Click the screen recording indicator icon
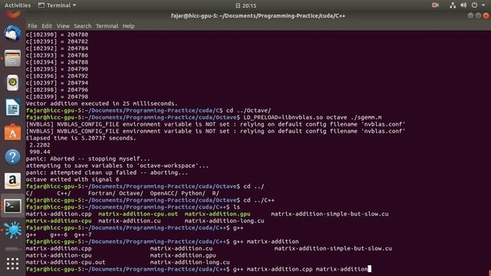 click(435, 5)
